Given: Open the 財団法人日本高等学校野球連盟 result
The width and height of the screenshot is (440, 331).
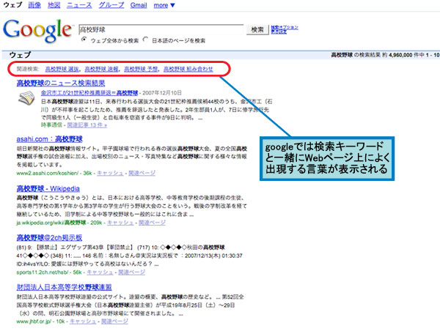Looking at the screenshot, I should pos(64,287).
